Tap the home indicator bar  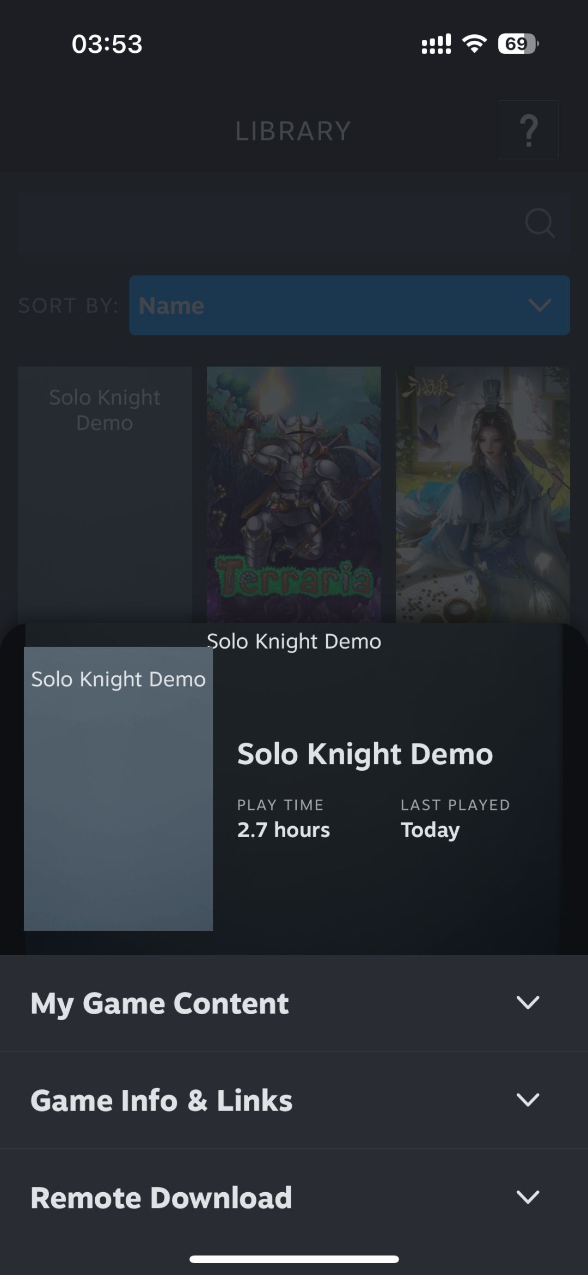coord(294,1259)
